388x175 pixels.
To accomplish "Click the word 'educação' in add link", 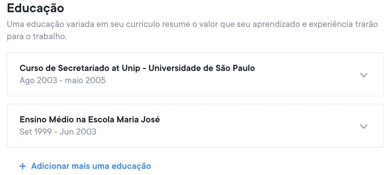I will tap(131, 166).
